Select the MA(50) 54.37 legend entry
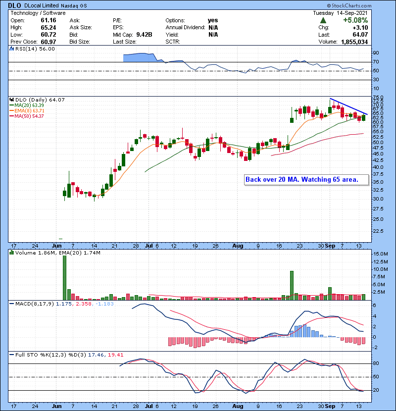396x411 pixels. coord(27,116)
